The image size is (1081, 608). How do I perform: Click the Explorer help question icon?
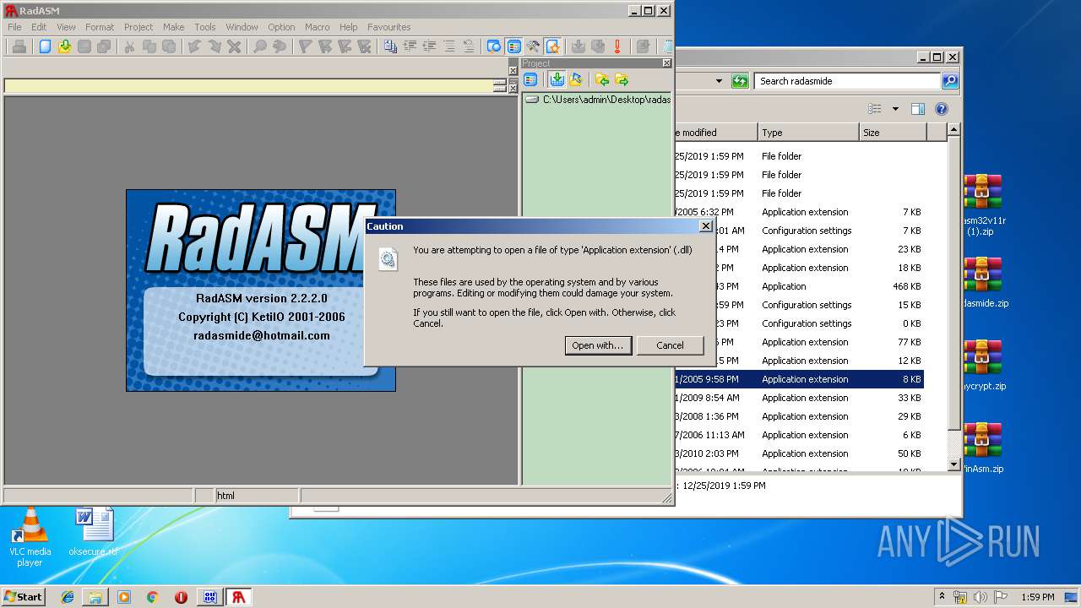pos(942,109)
